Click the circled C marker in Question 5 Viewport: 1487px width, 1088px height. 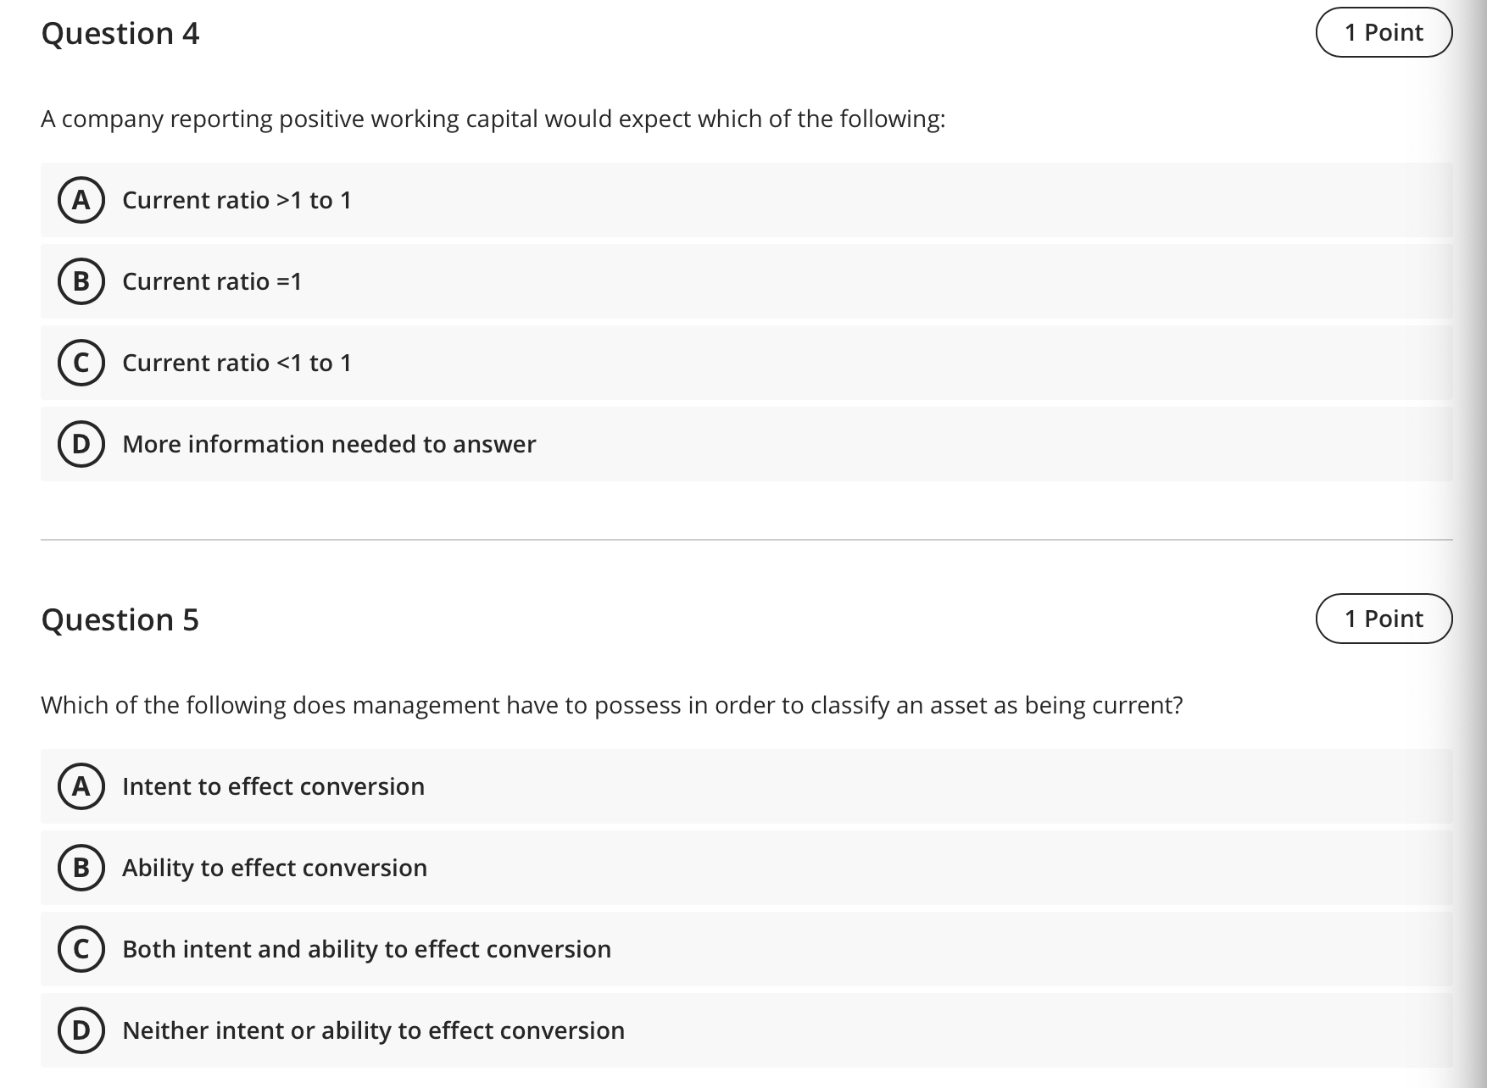click(81, 949)
